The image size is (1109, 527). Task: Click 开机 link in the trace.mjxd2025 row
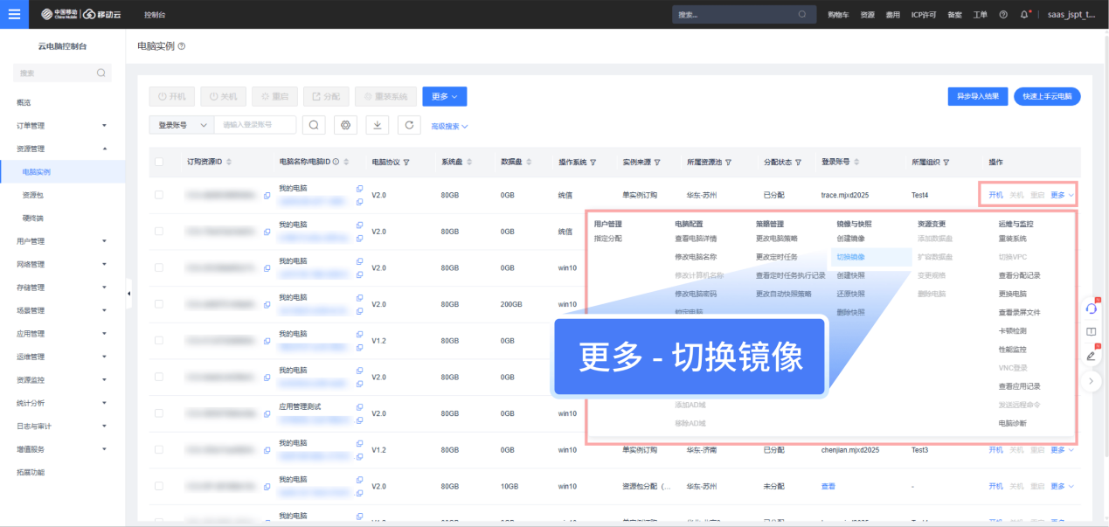[x=995, y=195]
